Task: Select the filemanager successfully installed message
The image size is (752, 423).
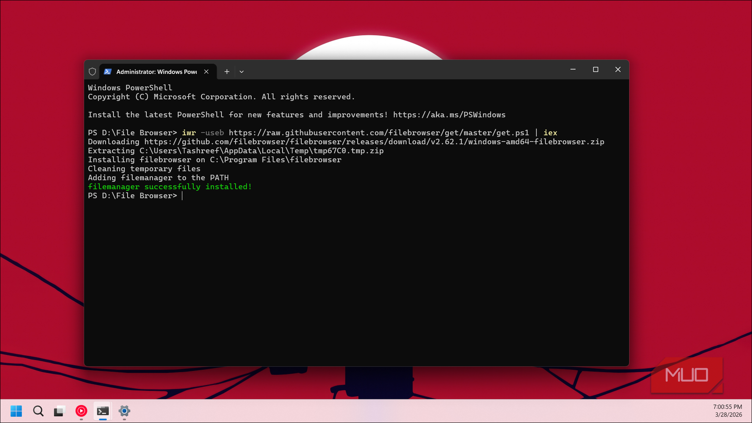Action: click(x=169, y=186)
